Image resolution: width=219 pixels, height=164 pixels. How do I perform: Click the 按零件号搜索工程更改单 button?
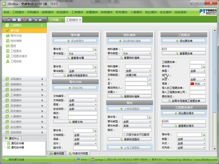click(x=184, y=101)
